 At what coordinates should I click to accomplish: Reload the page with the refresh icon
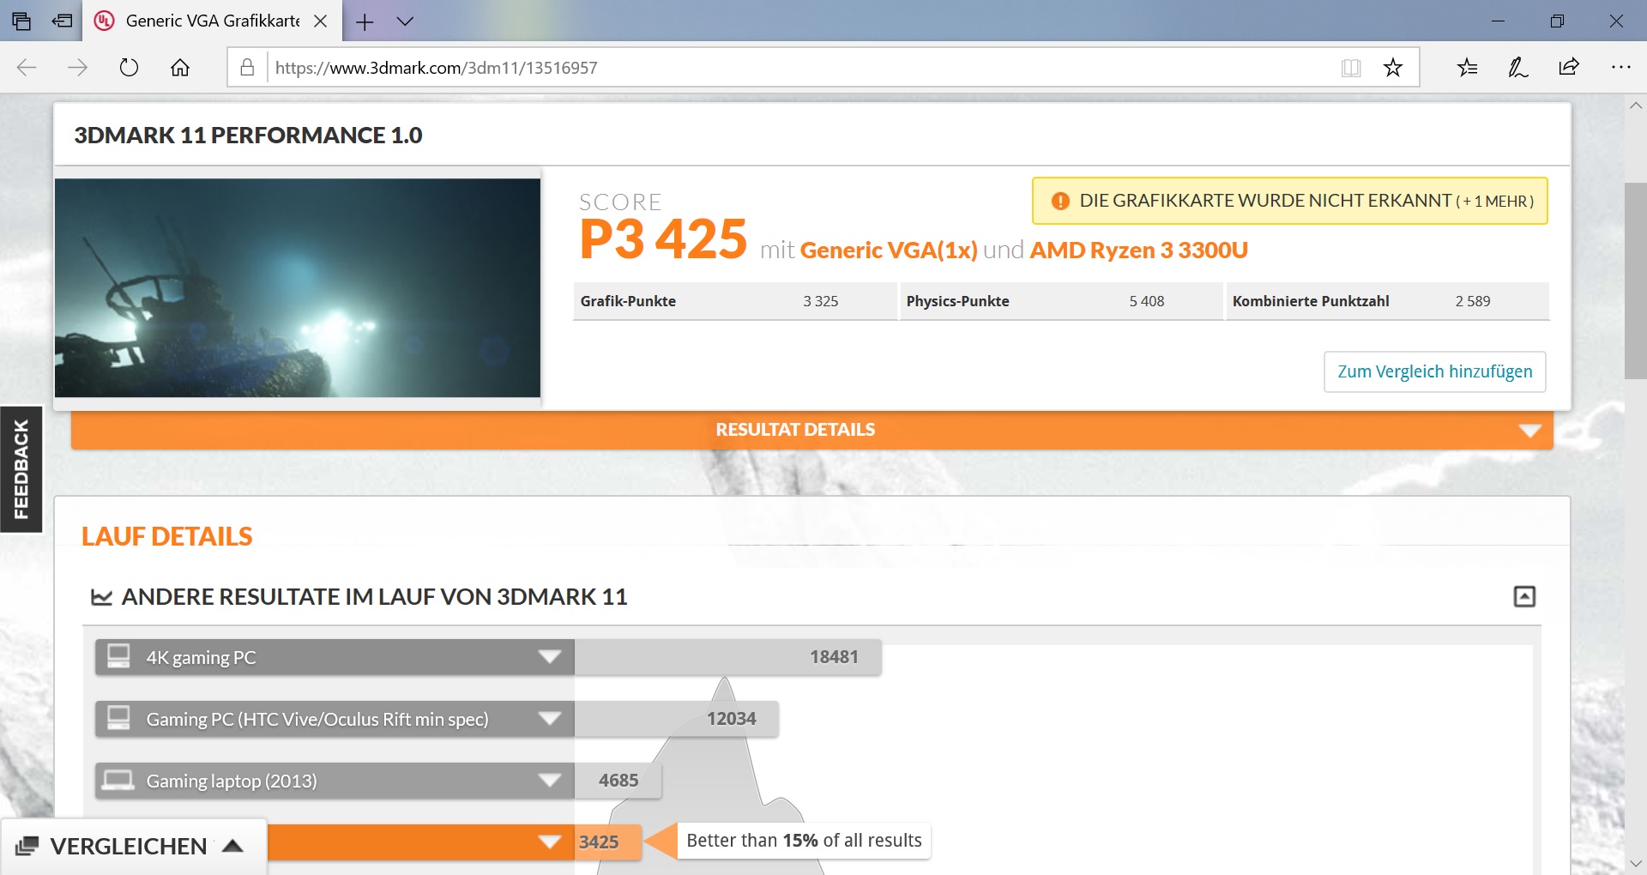(129, 68)
